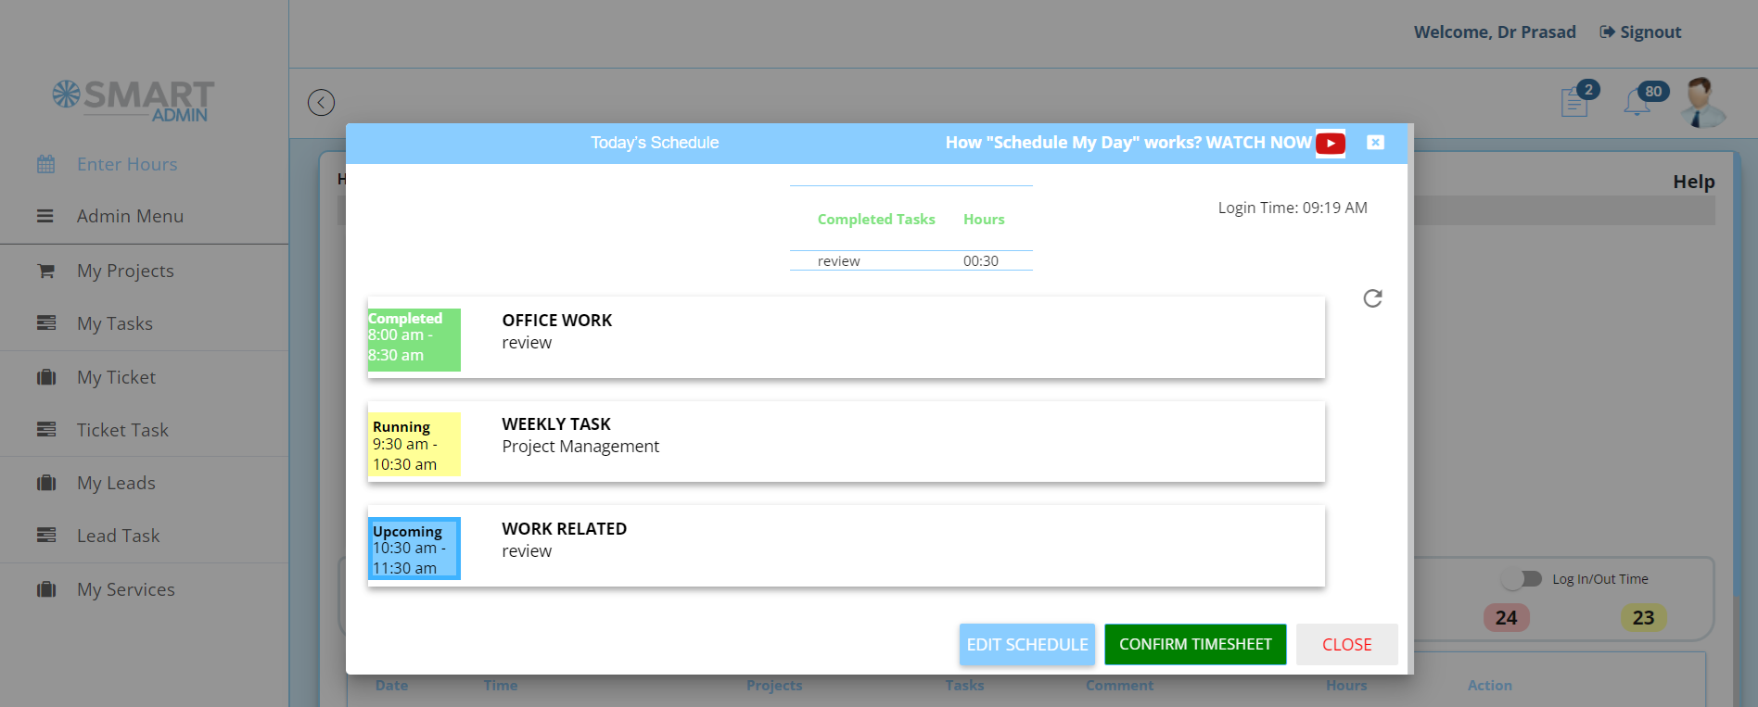Click the YouTube play icon in header
This screenshot has width=1758, height=707.
click(x=1330, y=144)
